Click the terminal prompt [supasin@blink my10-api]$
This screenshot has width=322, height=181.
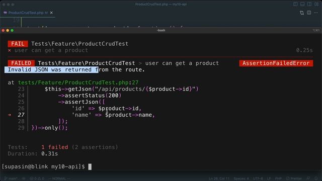pos(43,166)
